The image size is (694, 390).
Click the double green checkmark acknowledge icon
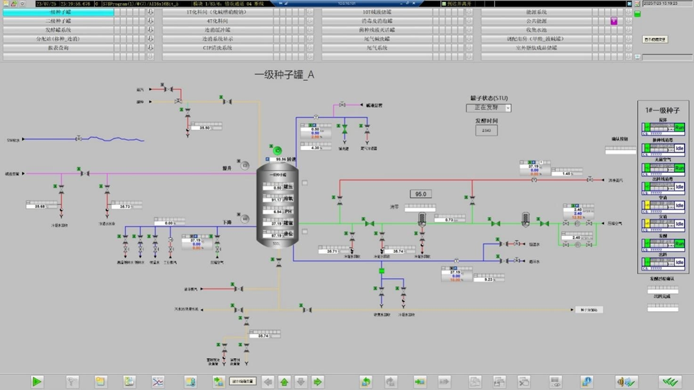pos(668,381)
